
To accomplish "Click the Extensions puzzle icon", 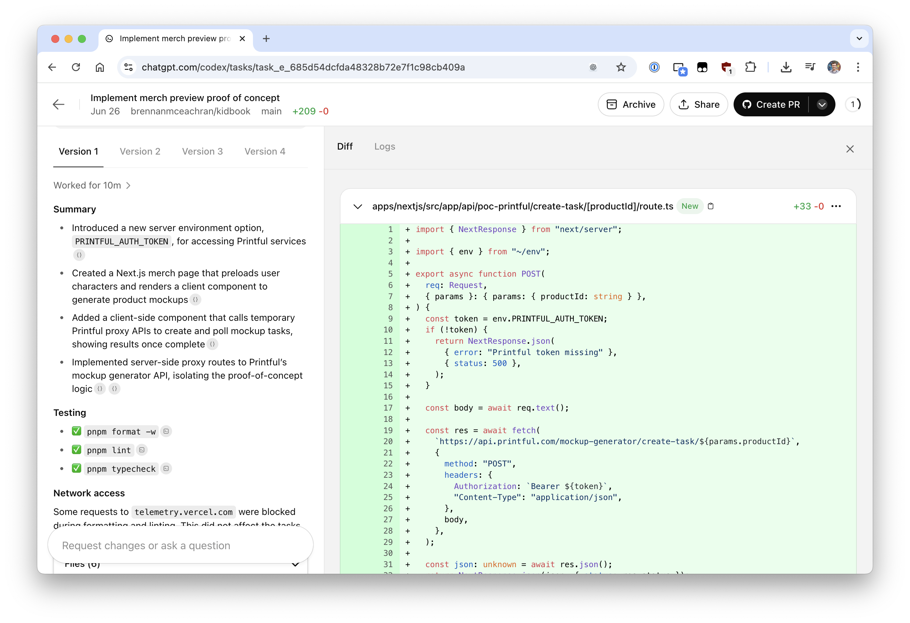I will coord(750,67).
